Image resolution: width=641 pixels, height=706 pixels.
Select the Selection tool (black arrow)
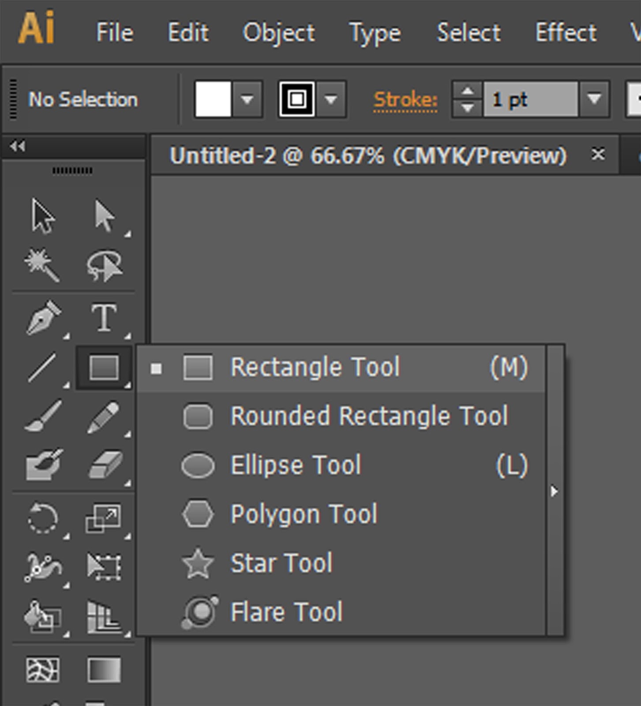(43, 216)
